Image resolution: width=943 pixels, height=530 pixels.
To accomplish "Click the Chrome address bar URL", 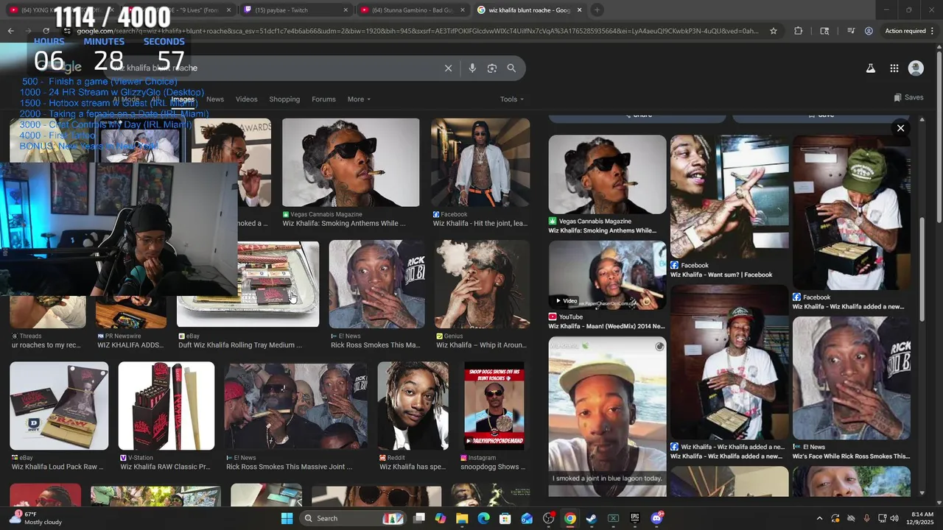I will click(416, 31).
